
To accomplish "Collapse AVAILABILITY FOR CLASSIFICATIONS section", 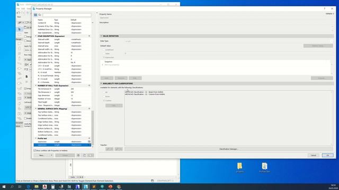I will [x=101, y=83].
